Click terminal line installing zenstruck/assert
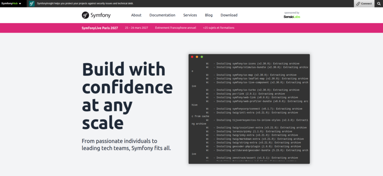The height and width of the screenshot is (176, 383). click(x=252, y=158)
